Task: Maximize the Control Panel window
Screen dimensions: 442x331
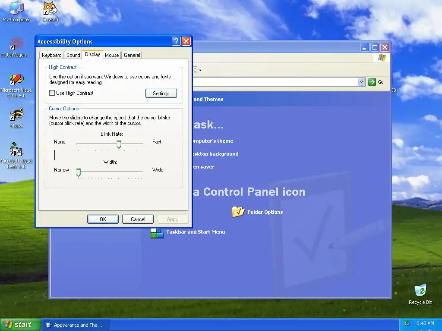Action: [x=375, y=47]
